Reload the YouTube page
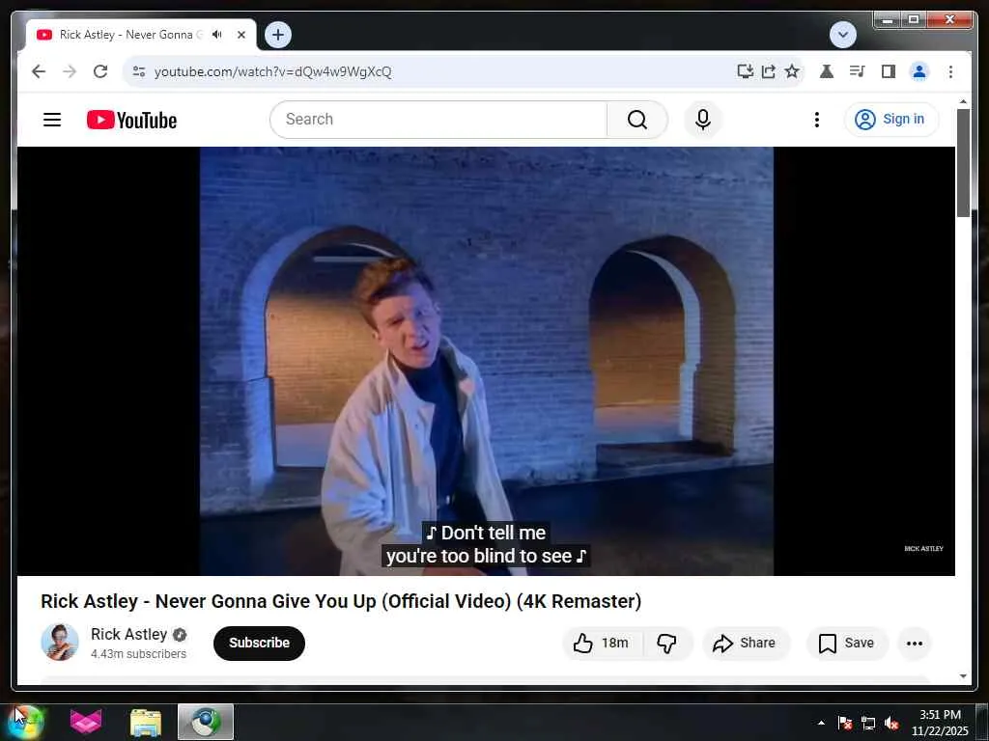The height and width of the screenshot is (741, 989). pyautogui.click(x=100, y=71)
